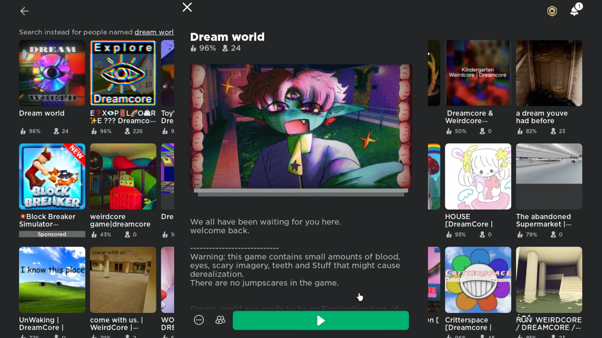Click the thumbs-up rating icon beside 96%
Image resolution: width=602 pixels, height=338 pixels.
(193, 48)
